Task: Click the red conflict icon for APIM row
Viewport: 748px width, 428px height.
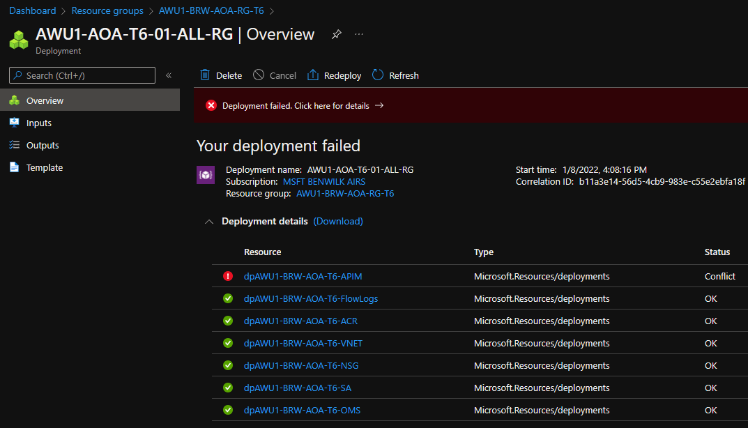Action: coord(228,276)
